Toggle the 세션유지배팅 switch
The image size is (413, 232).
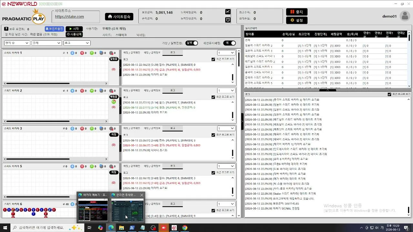[x=229, y=43]
